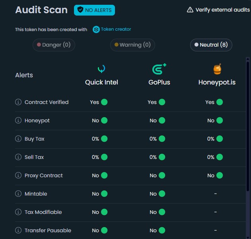
Task: Click the Tax Modifiable row label
Action: 43,212
